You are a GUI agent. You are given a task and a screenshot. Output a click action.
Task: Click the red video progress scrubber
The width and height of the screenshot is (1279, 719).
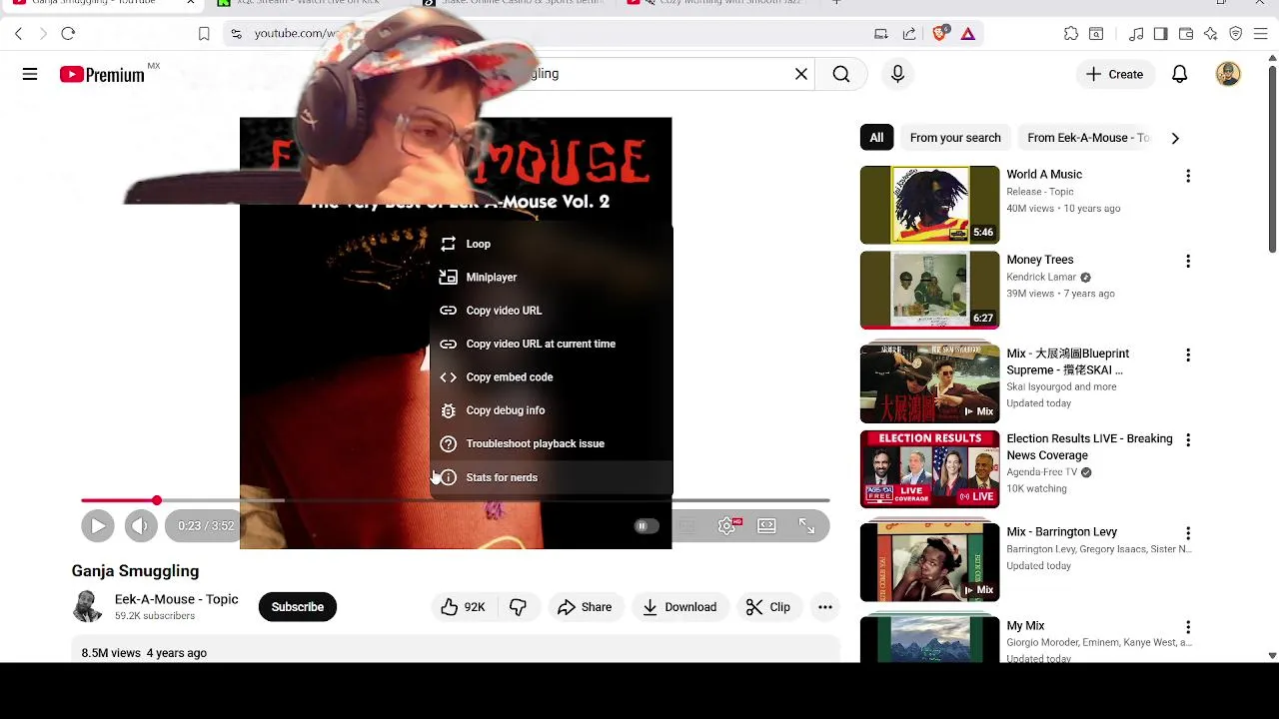tap(157, 500)
